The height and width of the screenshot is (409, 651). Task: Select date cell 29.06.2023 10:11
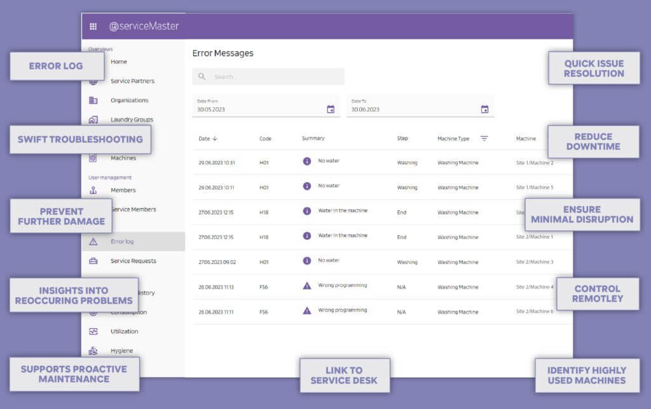[x=216, y=188]
